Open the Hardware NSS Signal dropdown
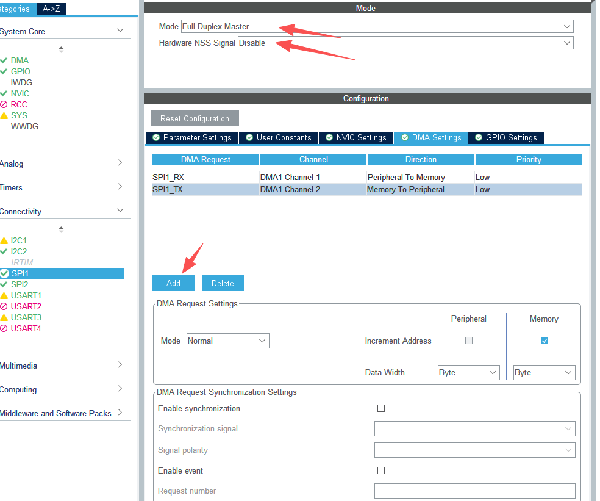The width and height of the screenshot is (600, 501). click(x=405, y=43)
